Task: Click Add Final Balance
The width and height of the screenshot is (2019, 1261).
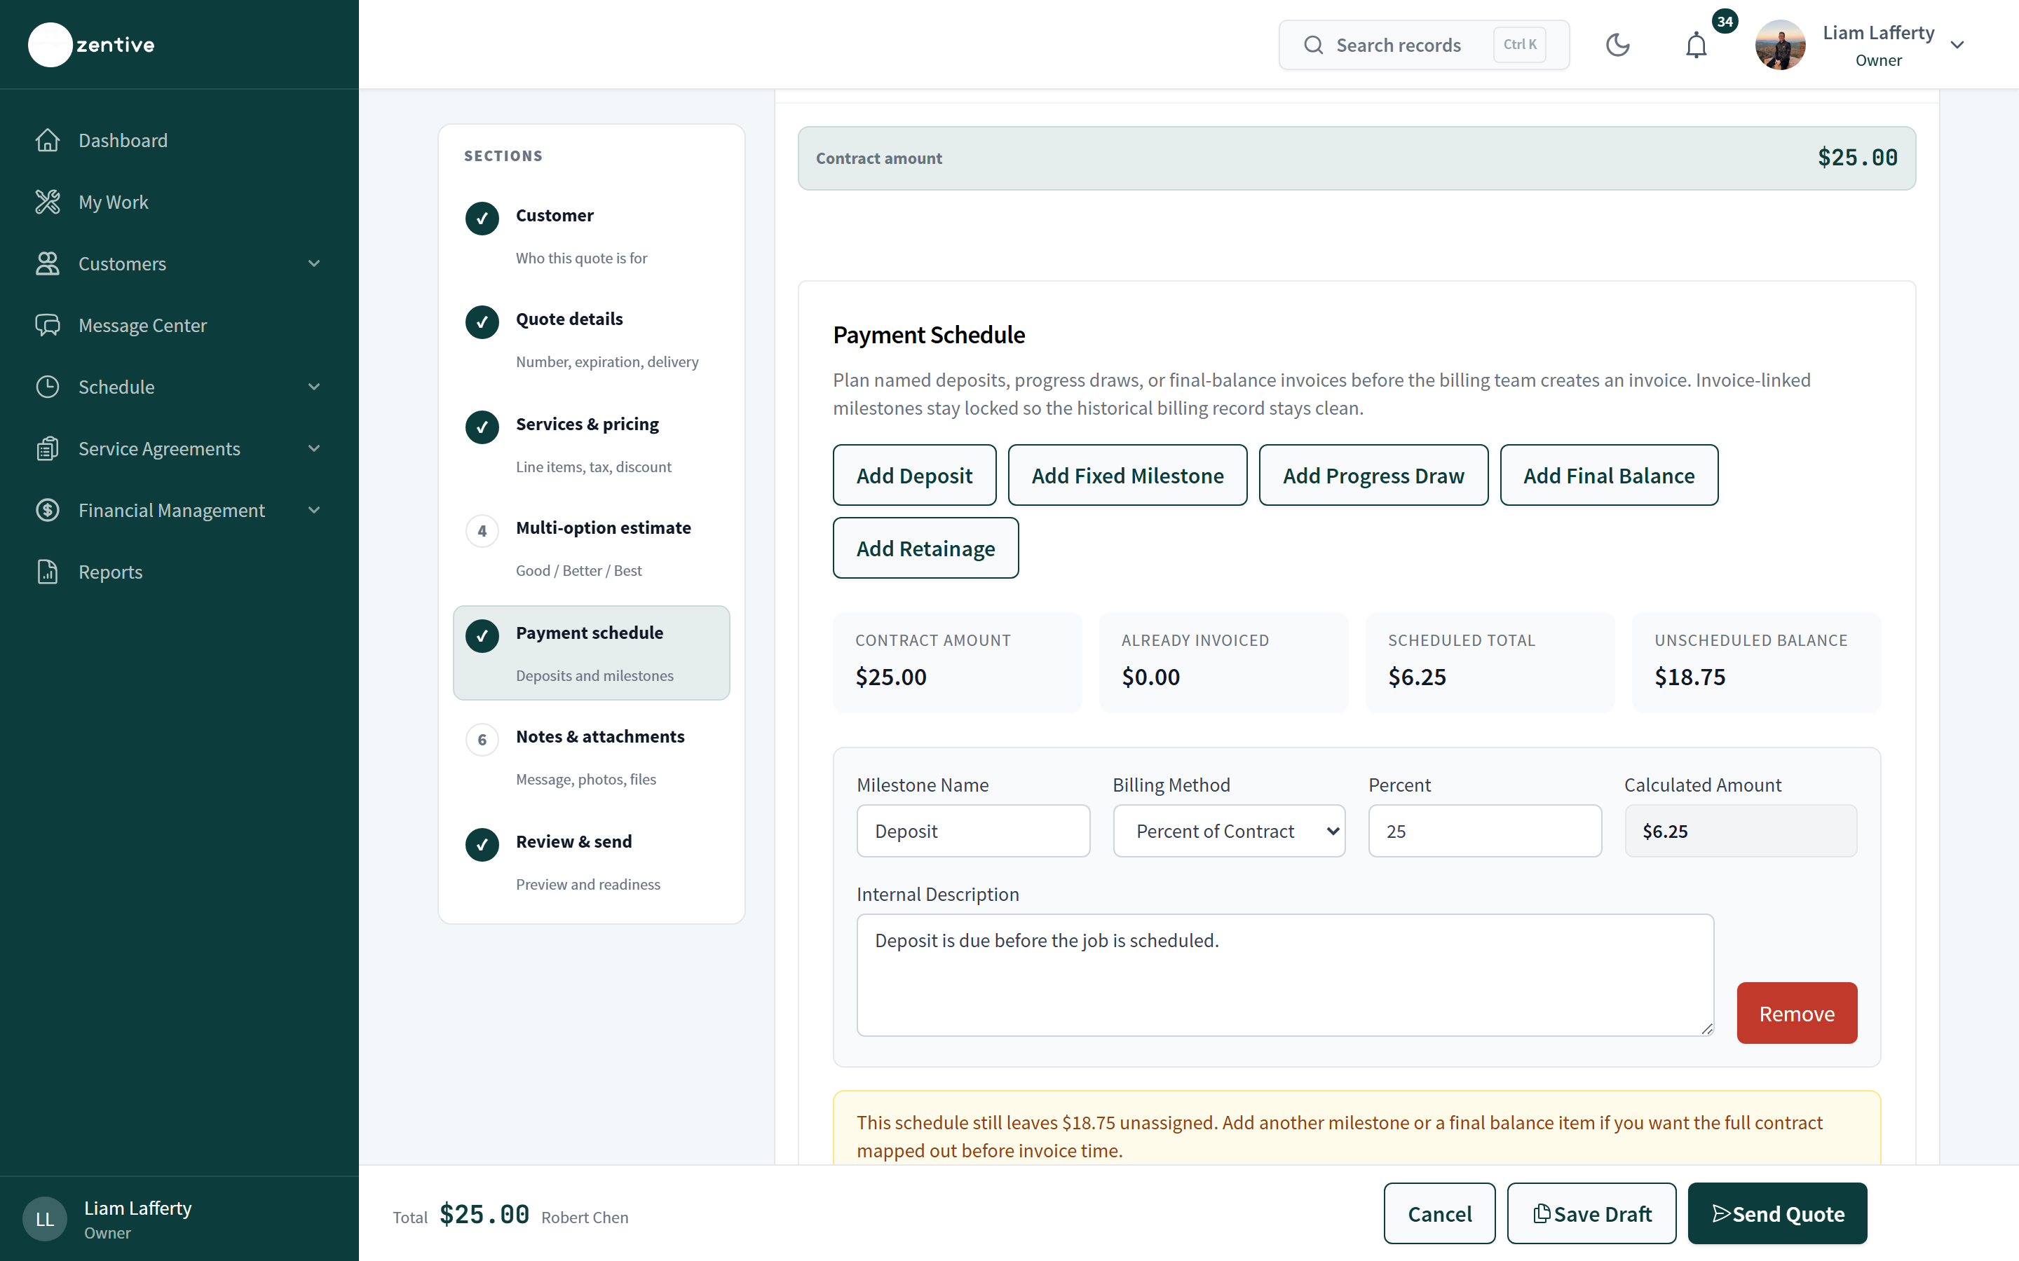Action: pyautogui.click(x=1610, y=476)
